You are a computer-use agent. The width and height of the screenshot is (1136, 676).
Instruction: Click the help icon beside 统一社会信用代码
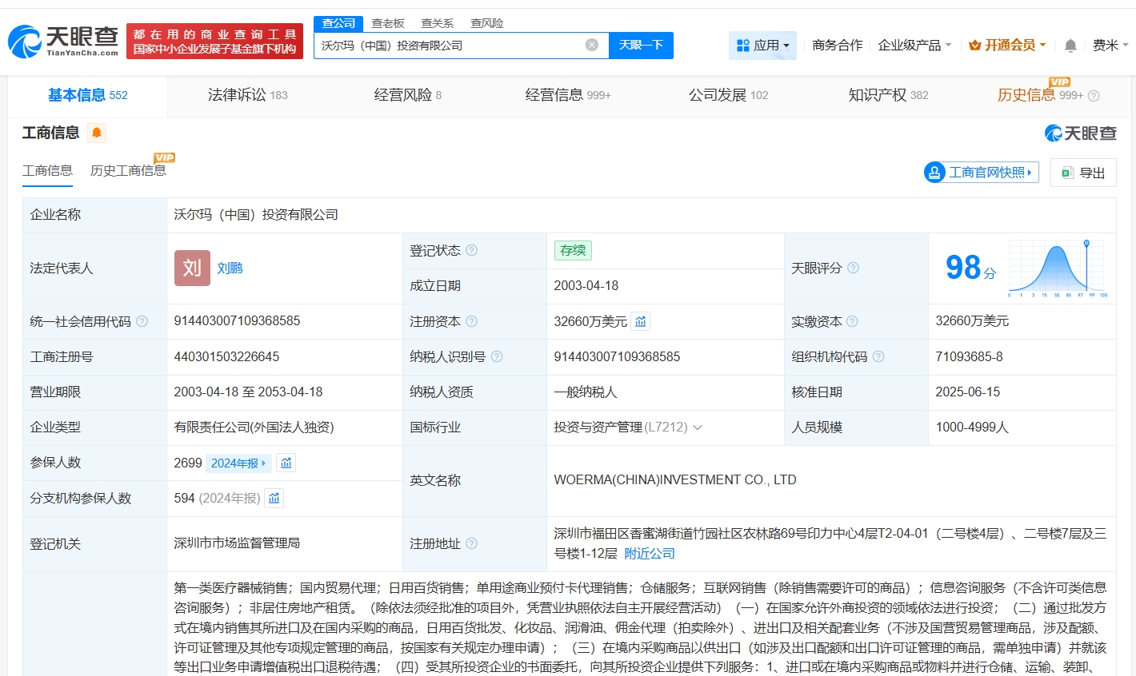coord(142,321)
